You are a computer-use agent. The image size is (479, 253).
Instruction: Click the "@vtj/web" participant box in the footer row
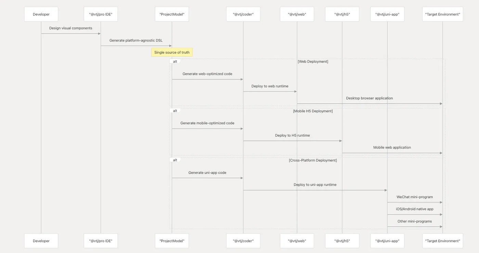[297, 241]
